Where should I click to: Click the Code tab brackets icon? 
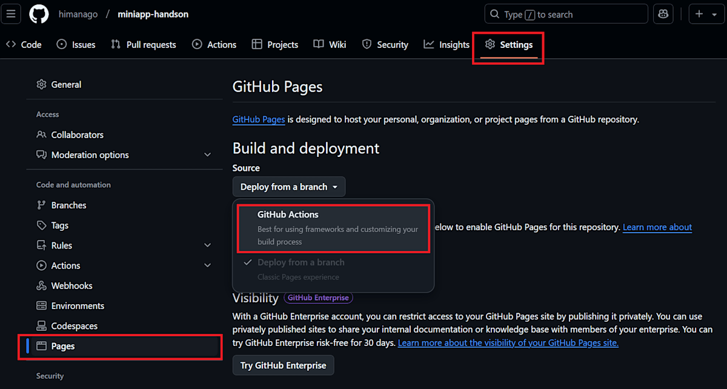(11, 44)
